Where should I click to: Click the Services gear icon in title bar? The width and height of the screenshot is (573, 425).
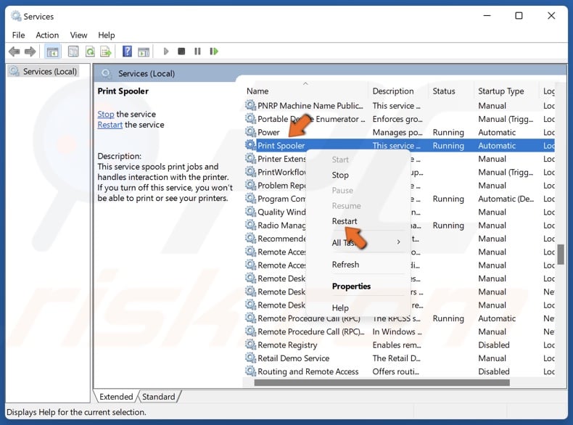coord(16,16)
